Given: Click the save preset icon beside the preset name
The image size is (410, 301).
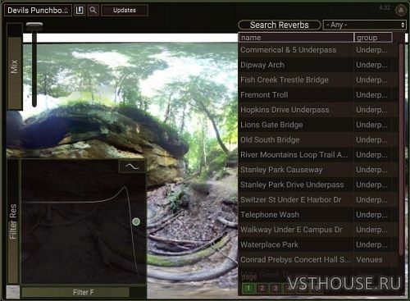Looking at the screenshot, I should tap(80, 11).
